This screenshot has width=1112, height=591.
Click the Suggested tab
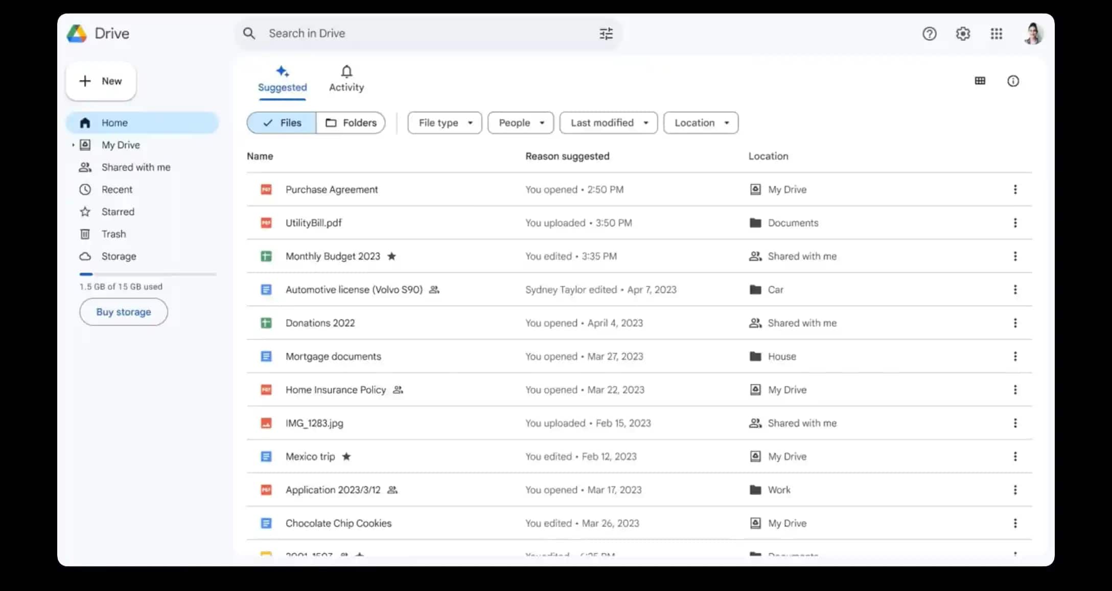point(283,79)
